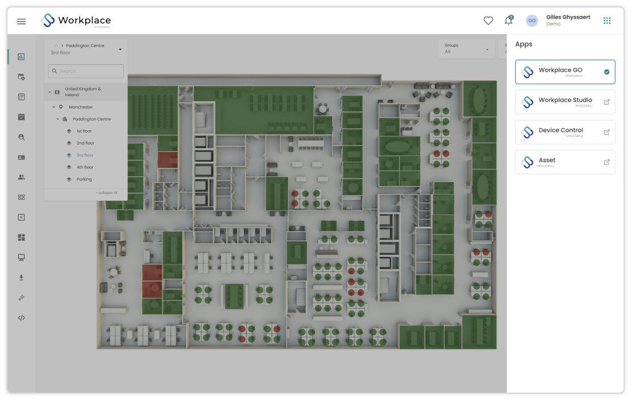
Task: Open the people icon in sidebar
Action: click(x=22, y=178)
